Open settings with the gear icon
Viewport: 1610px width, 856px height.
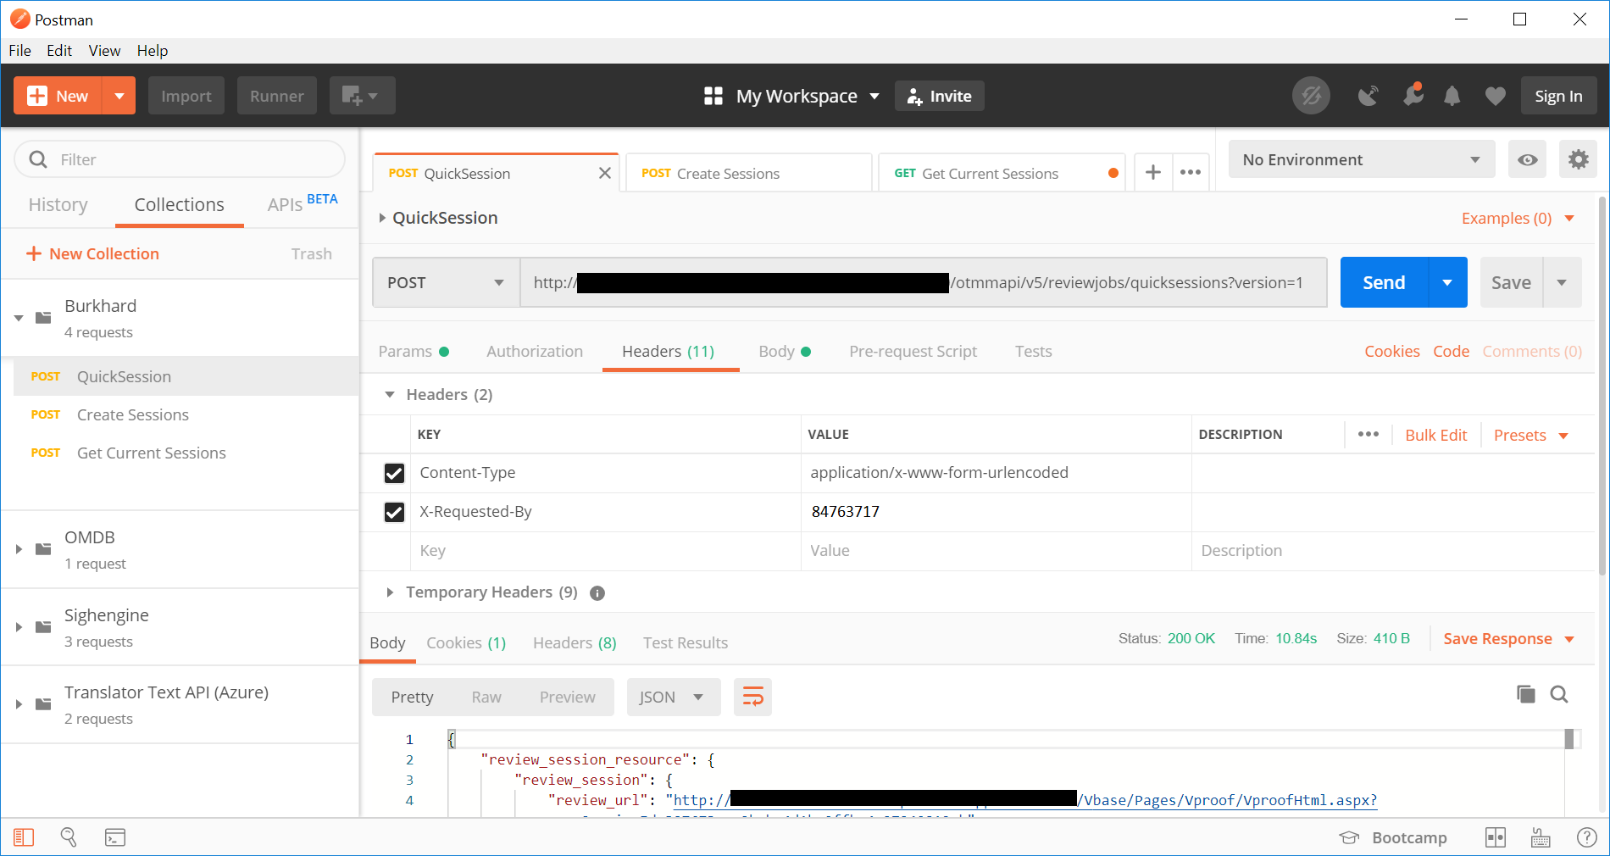click(x=1577, y=159)
